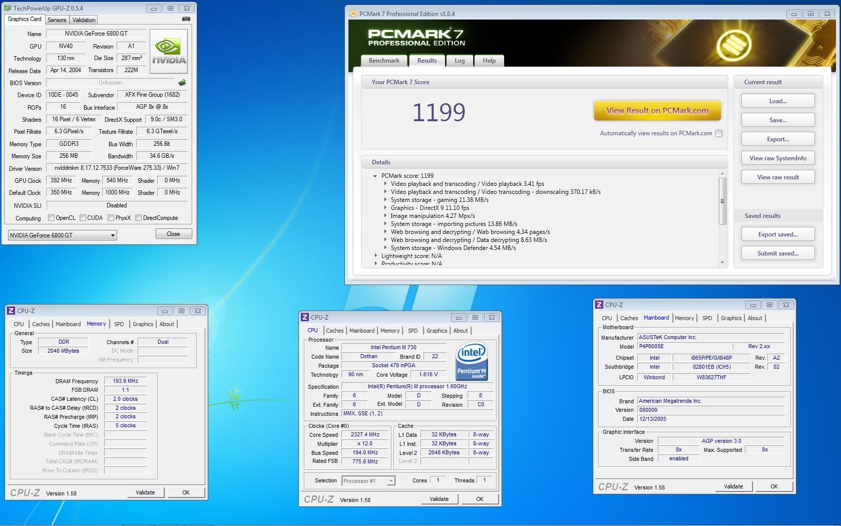Open Caches tab in processor CPU-Z window

pyautogui.click(x=334, y=331)
